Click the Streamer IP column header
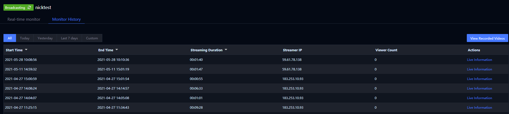Screen dimensions: 509x114 click(292, 50)
